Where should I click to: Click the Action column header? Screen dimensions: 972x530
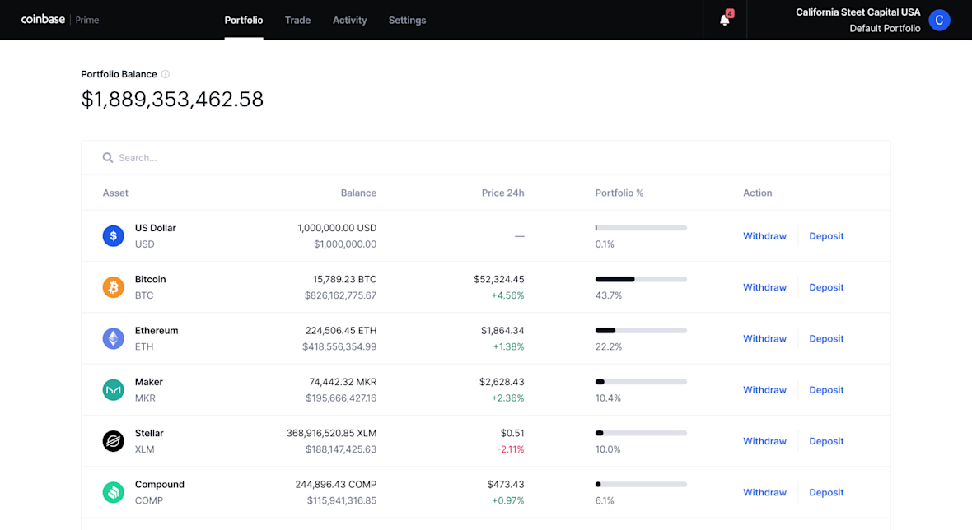[x=758, y=193]
